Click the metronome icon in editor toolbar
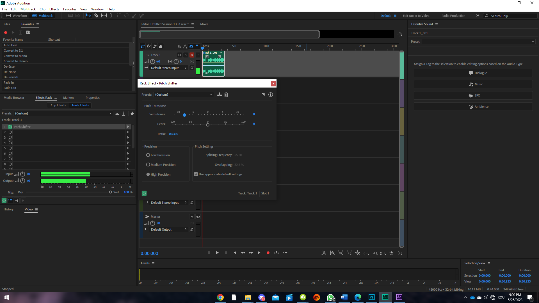The image size is (539, 303). [179, 47]
